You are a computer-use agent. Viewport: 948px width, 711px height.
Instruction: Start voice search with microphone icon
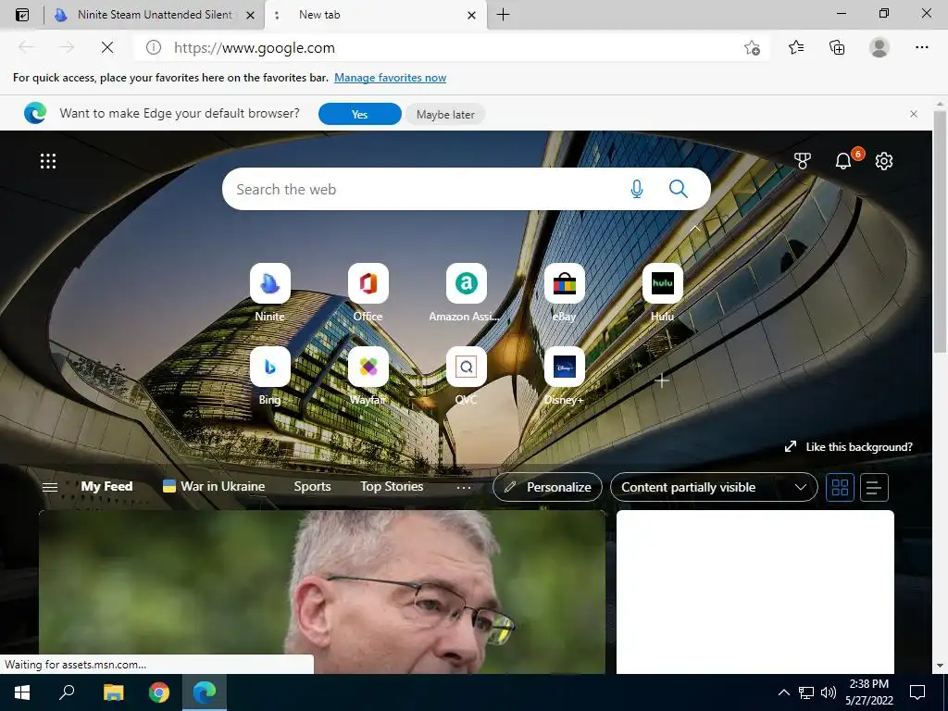point(637,189)
